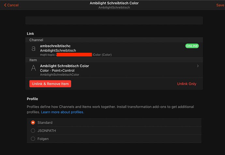This screenshot has height=155, width=225.
Task: Click the green ONLINE status badge
Action: coord(192,46)
